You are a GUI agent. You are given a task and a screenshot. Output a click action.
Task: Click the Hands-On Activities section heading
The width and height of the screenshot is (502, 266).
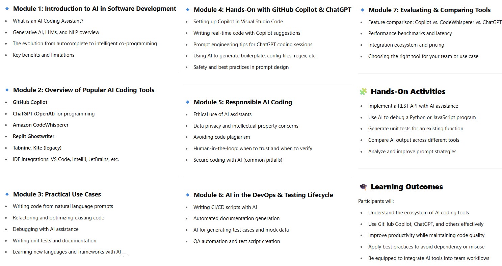click(x=408, y=92)
